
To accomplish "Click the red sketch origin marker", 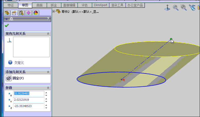I will (x=123, y=80).
